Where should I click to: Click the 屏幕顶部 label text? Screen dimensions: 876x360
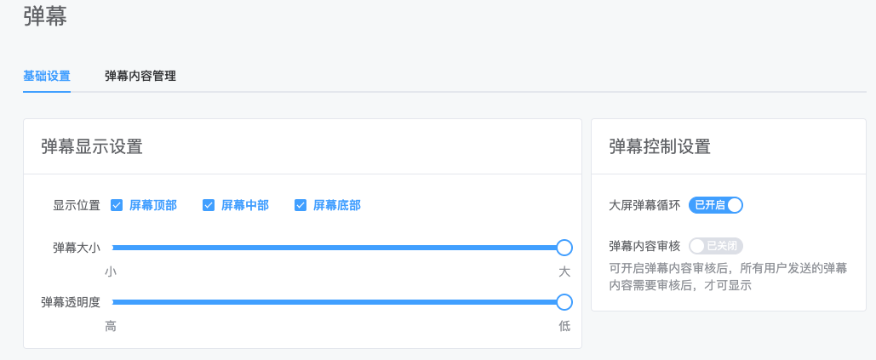click(153, 205)
